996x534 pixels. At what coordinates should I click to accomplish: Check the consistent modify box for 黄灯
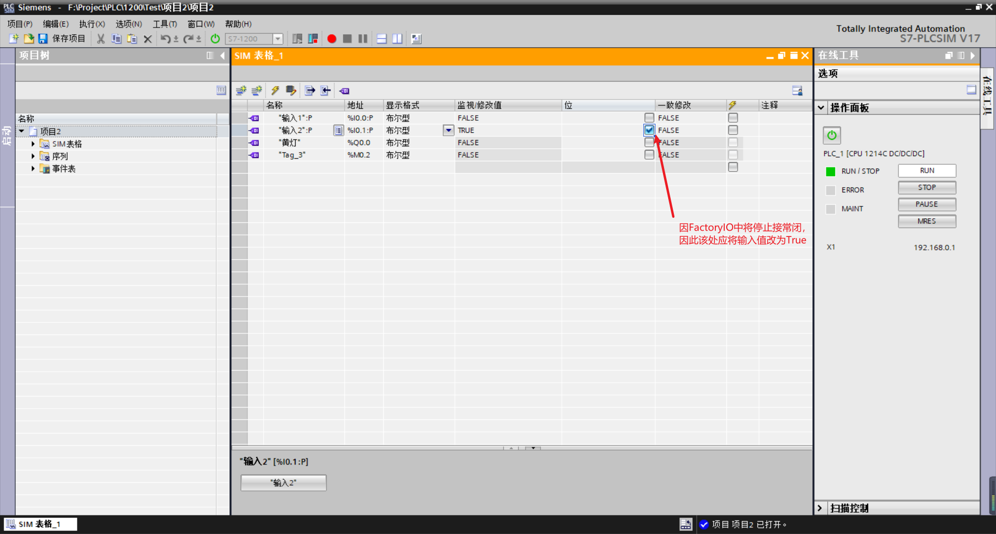[x=733, y=142]
